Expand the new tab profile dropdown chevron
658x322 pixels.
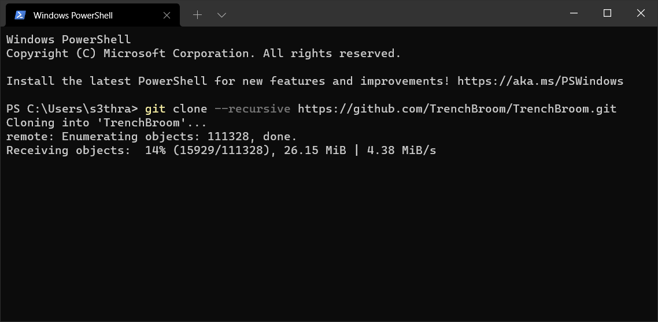(221, 15)
